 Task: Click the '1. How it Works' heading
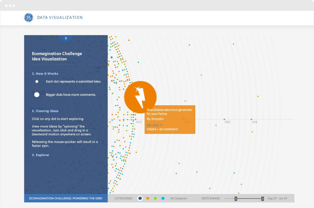(45, 74)
